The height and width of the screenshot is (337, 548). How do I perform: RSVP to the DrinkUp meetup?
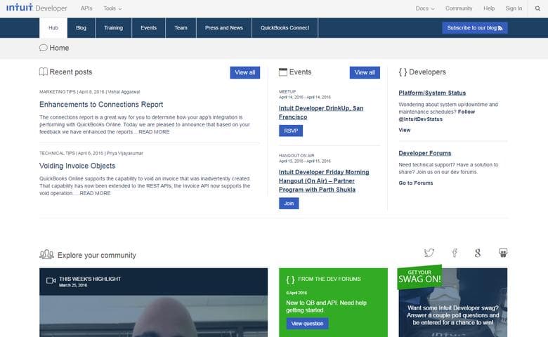click(x=291, y=131)
